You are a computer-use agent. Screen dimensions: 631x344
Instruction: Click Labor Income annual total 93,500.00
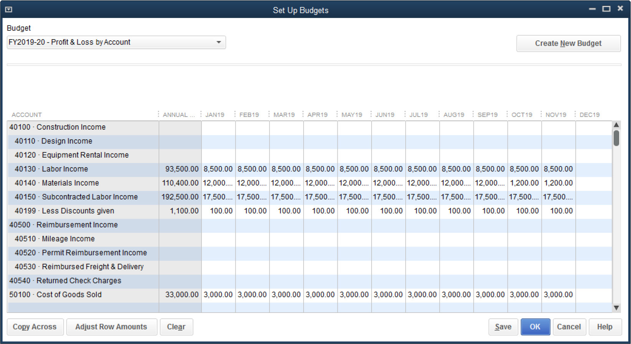(180, 170)
